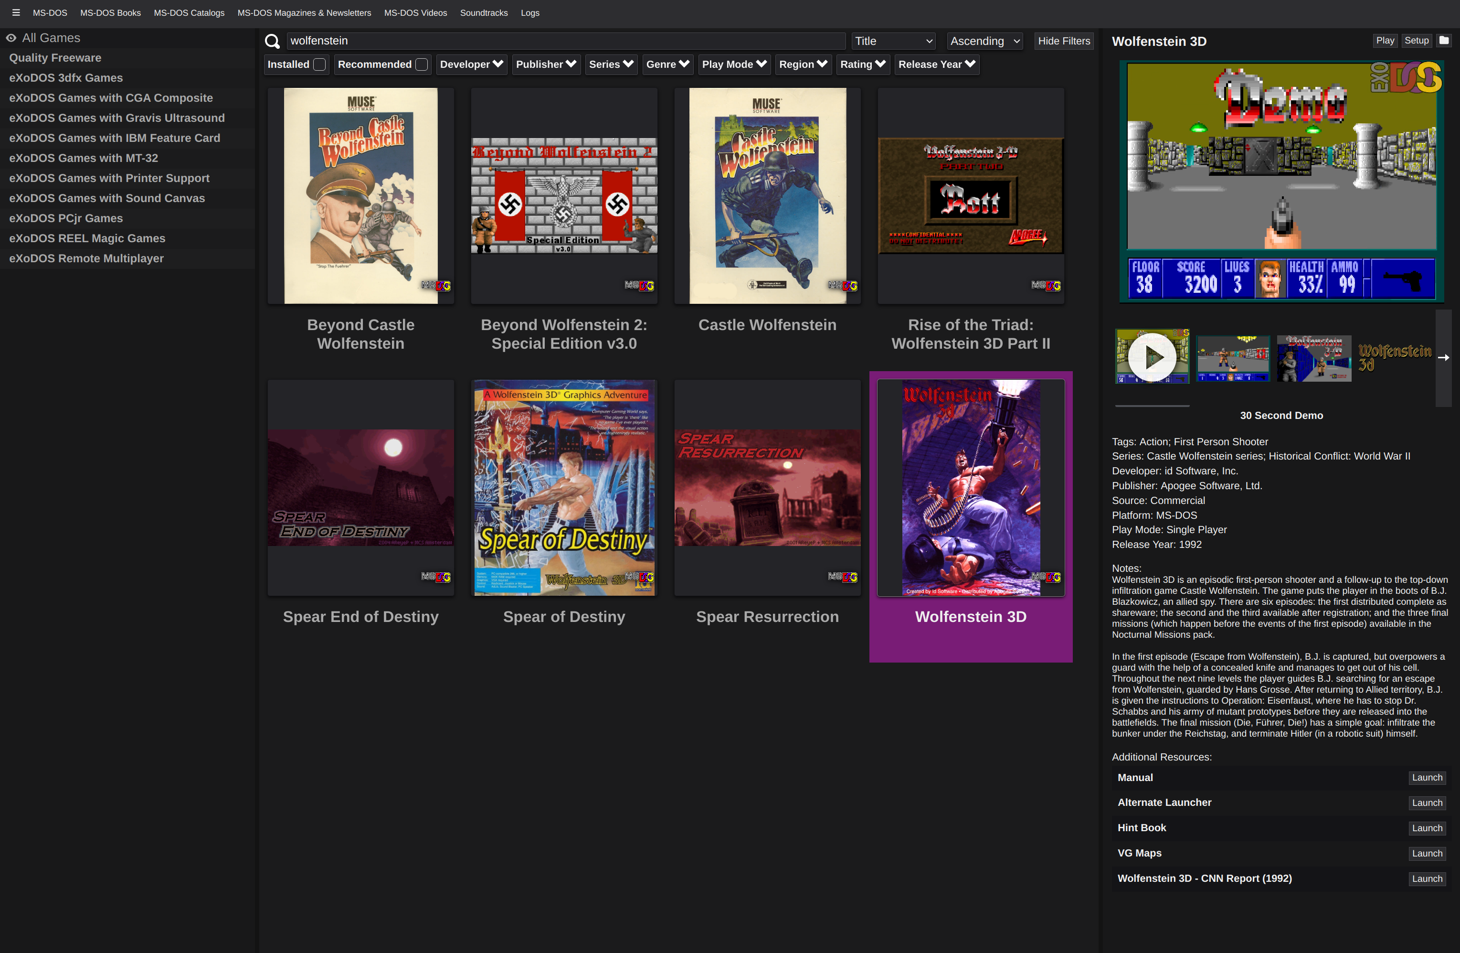Click the media thumbnail strip scrollbar
This screenshot has height=953, width=1460.
pyautogui.click(x=1152, y=406)
